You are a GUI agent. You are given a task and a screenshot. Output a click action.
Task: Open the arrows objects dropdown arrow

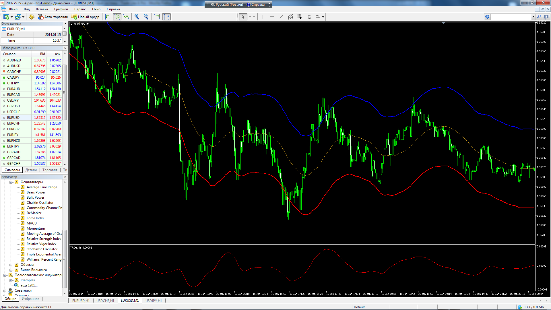[323, 17]
